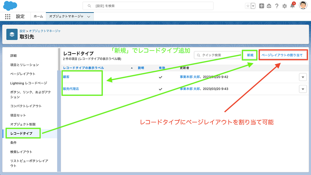Open オブジェクト制限 in the sidebar
The image size is (311, 175).
coord(23,124)
